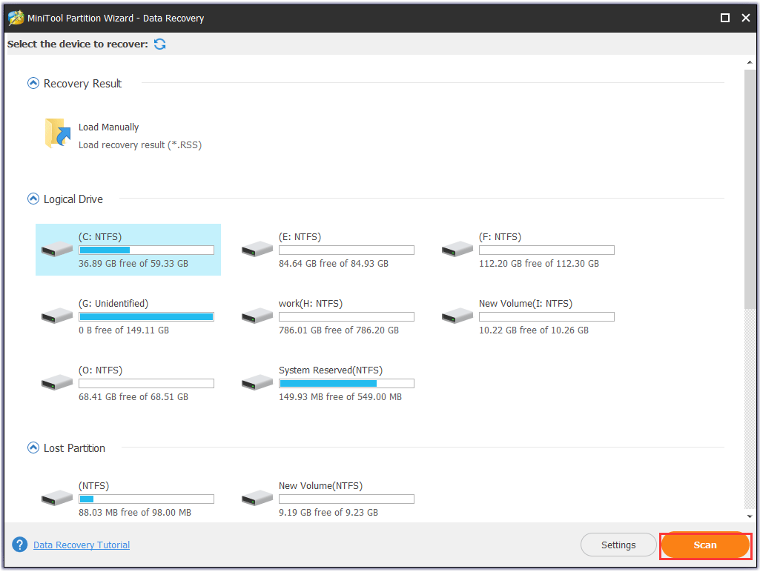Click the (G: Unidentified) label
760x572 pixels.
click(x=113, y=304)
